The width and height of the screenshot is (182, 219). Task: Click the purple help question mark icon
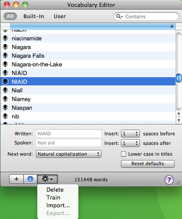click(169, 180)
